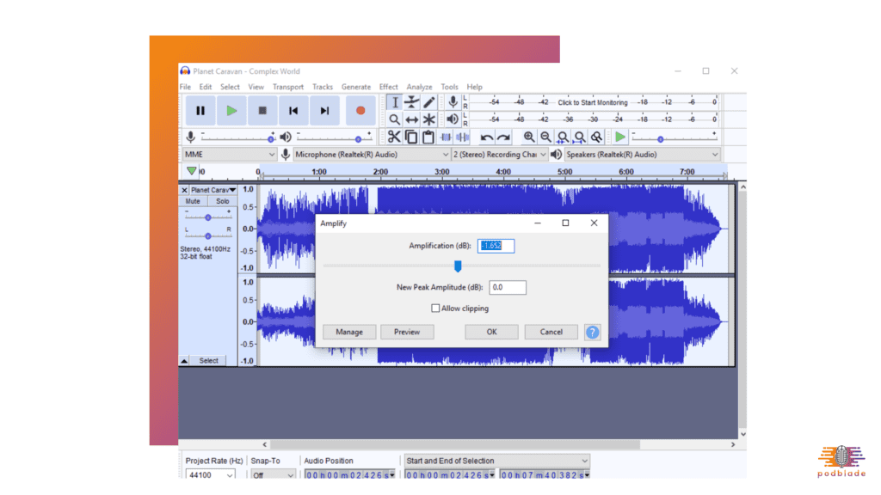The image size is (881, 495).
Task: Close the Planet Caravan track with X
Action: [x=184, y=190]
